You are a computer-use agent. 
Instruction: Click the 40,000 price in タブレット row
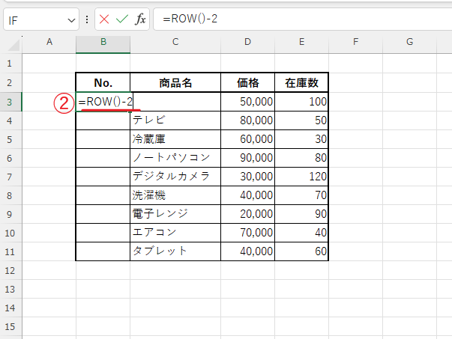[247, 251]
